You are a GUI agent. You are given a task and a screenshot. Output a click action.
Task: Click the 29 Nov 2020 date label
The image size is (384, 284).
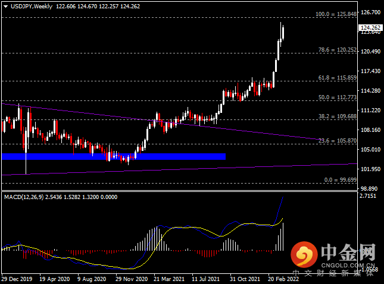point(132,279)
